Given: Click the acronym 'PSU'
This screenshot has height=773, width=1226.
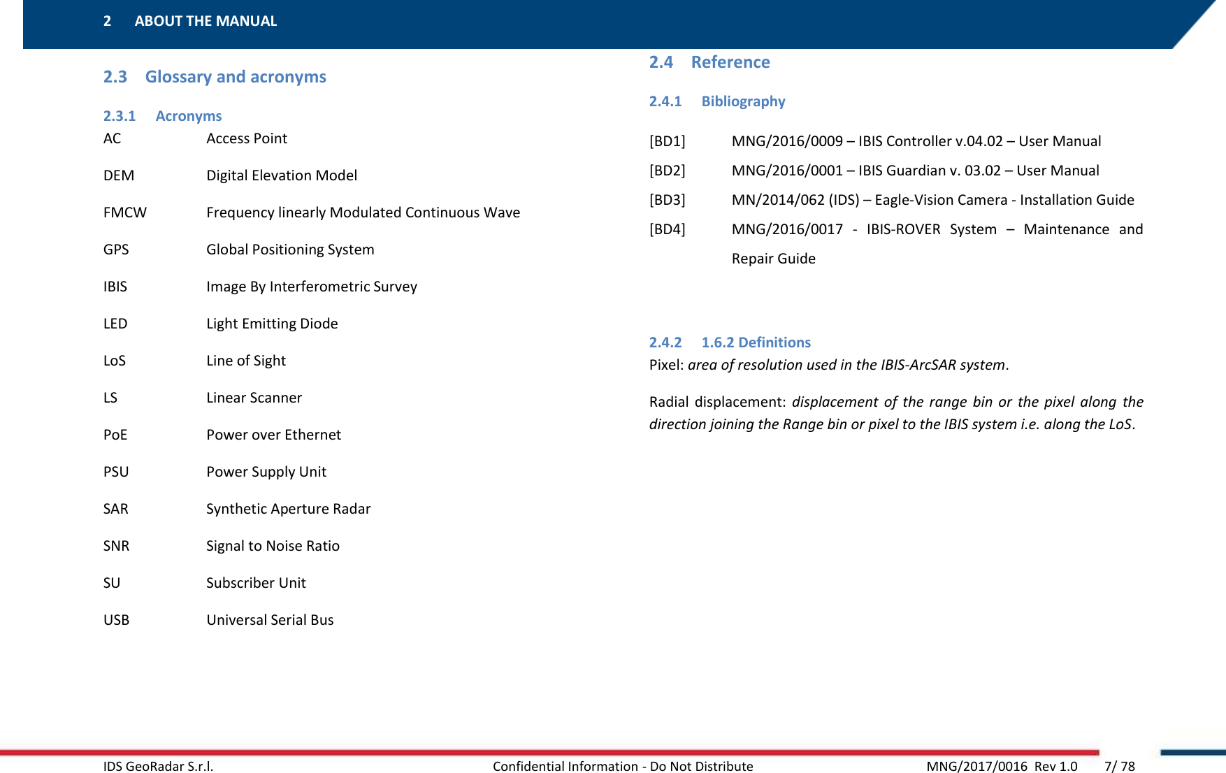Looking at the screenshot, I should 116,472.
